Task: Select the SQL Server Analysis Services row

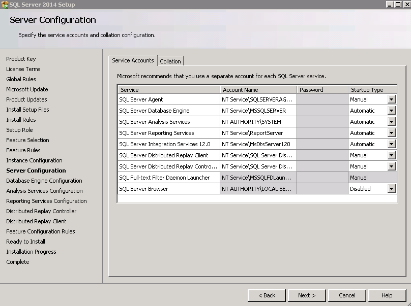Action: (169, 122)
